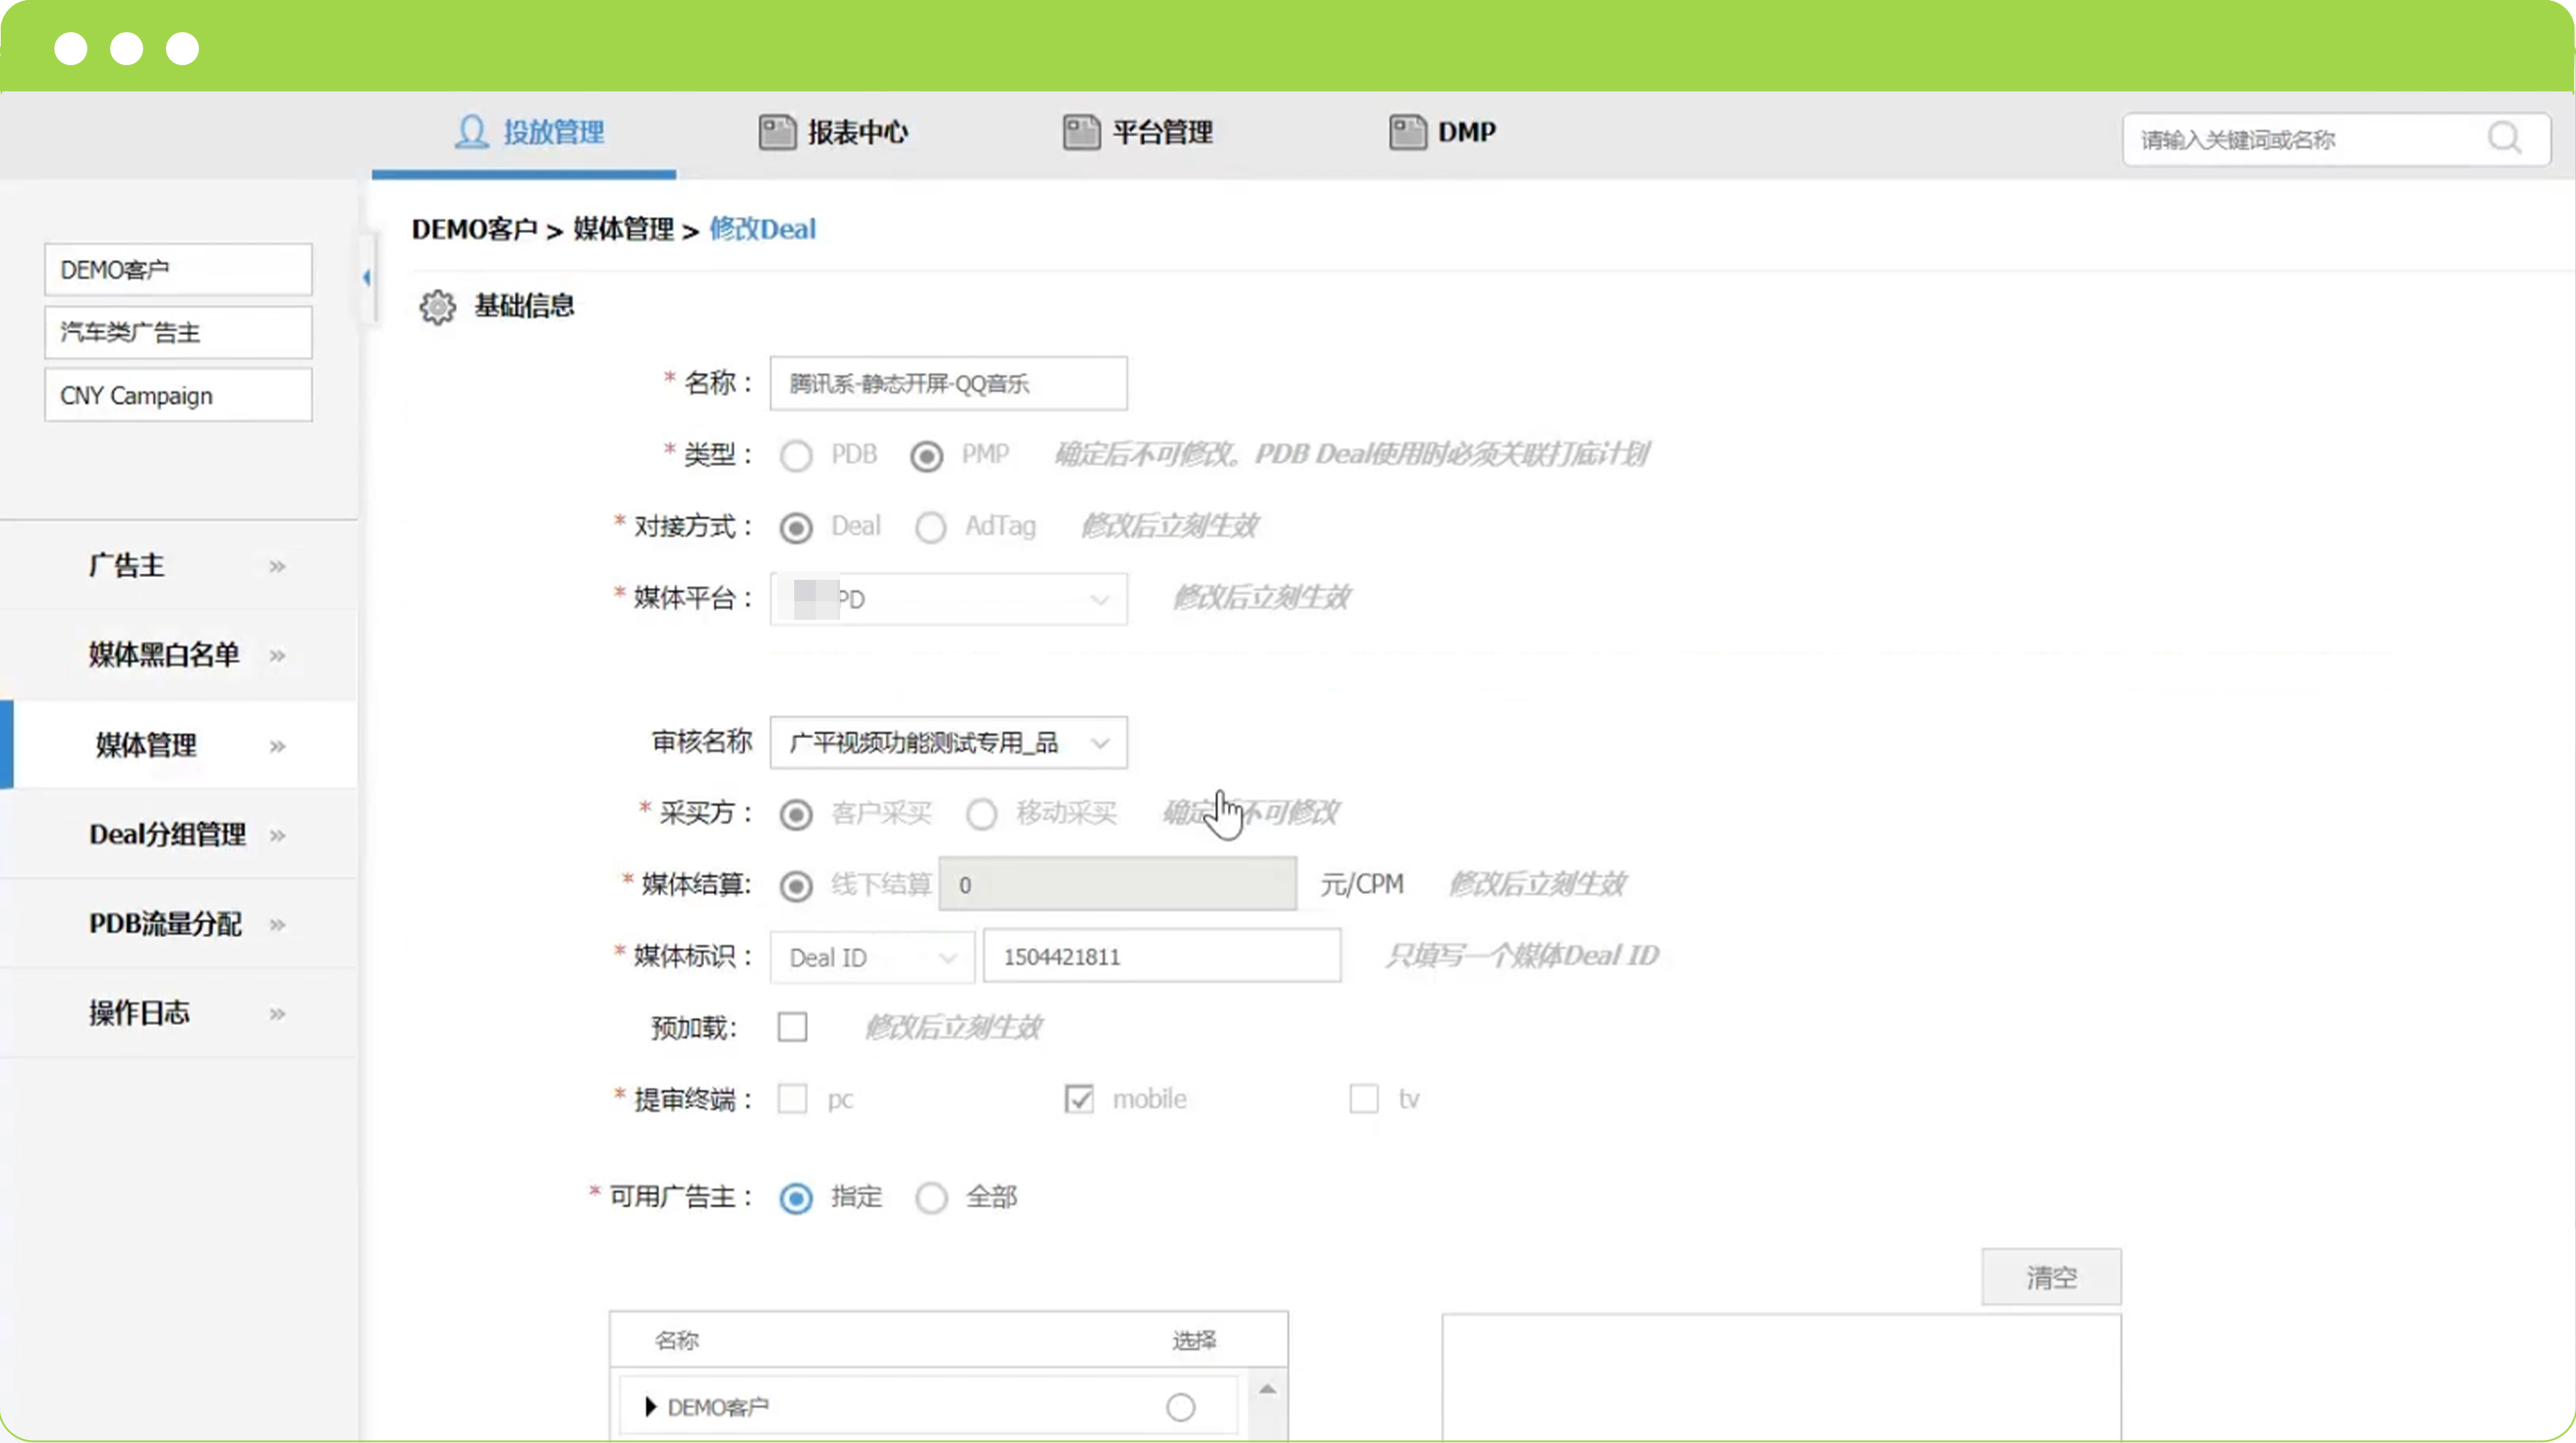The height and width of the screenshot is (1443, 2576).
Task: Click the 报表中心 tab icon
Action: (x=777, y=132)
